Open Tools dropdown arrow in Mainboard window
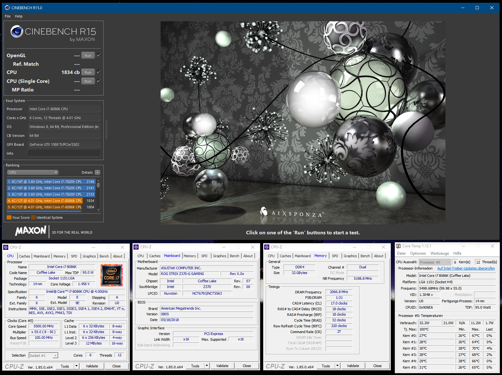 pyautogui.click(x=207, y=366)
